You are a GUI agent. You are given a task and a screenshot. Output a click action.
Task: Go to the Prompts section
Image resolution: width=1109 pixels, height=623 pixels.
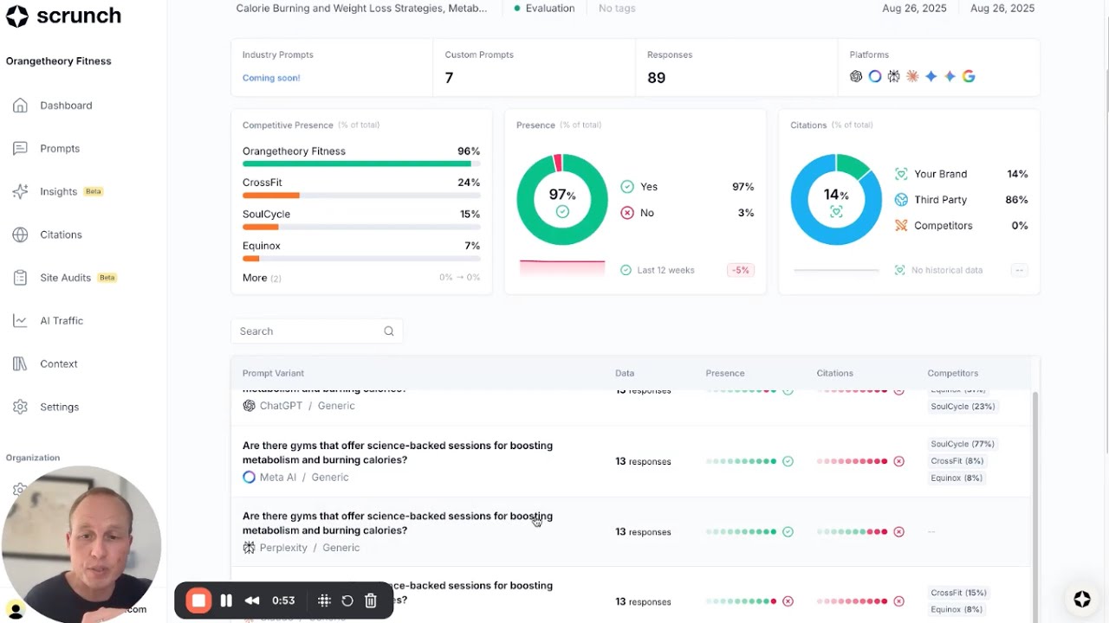[60, 149]
